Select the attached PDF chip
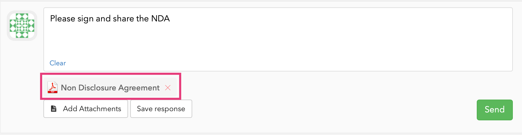Viewport: 522px width, 135px height. pyautogui.click(x=110, y=88)
